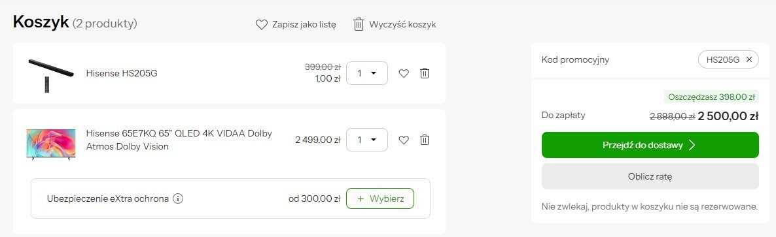Click the Kod promocyjny label

click(575, 60)
